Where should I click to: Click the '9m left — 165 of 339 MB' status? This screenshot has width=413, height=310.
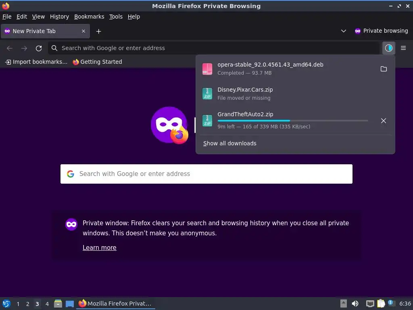coord(264,126)
